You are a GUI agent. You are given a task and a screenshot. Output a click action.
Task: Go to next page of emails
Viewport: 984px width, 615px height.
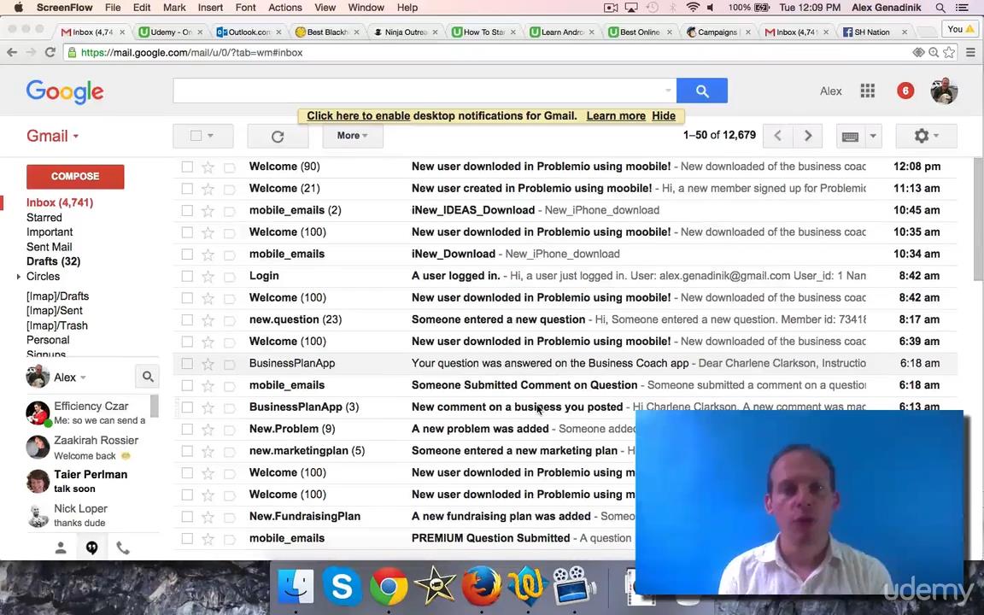[x=807, y=136]
